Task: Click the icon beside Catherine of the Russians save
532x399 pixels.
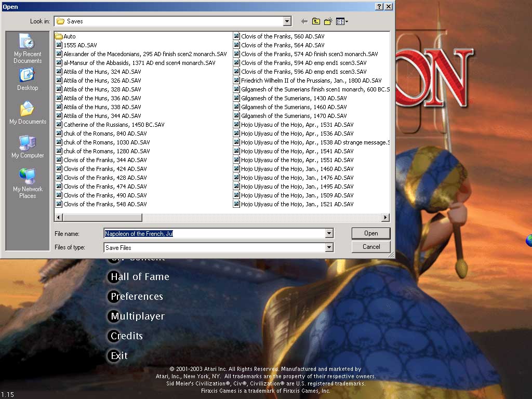Action: click(x=59, y=125)
